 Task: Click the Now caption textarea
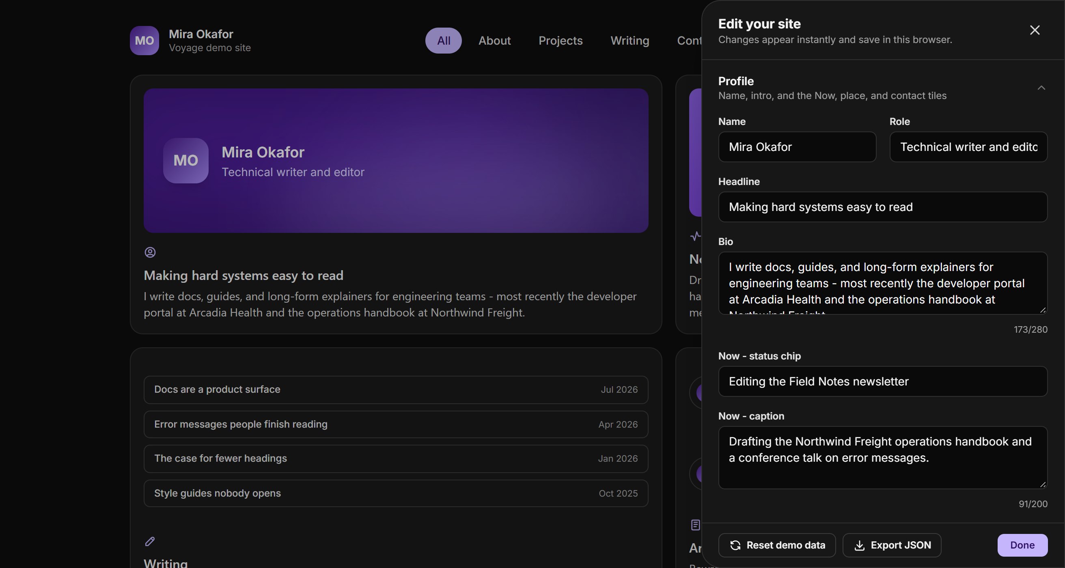883,458
